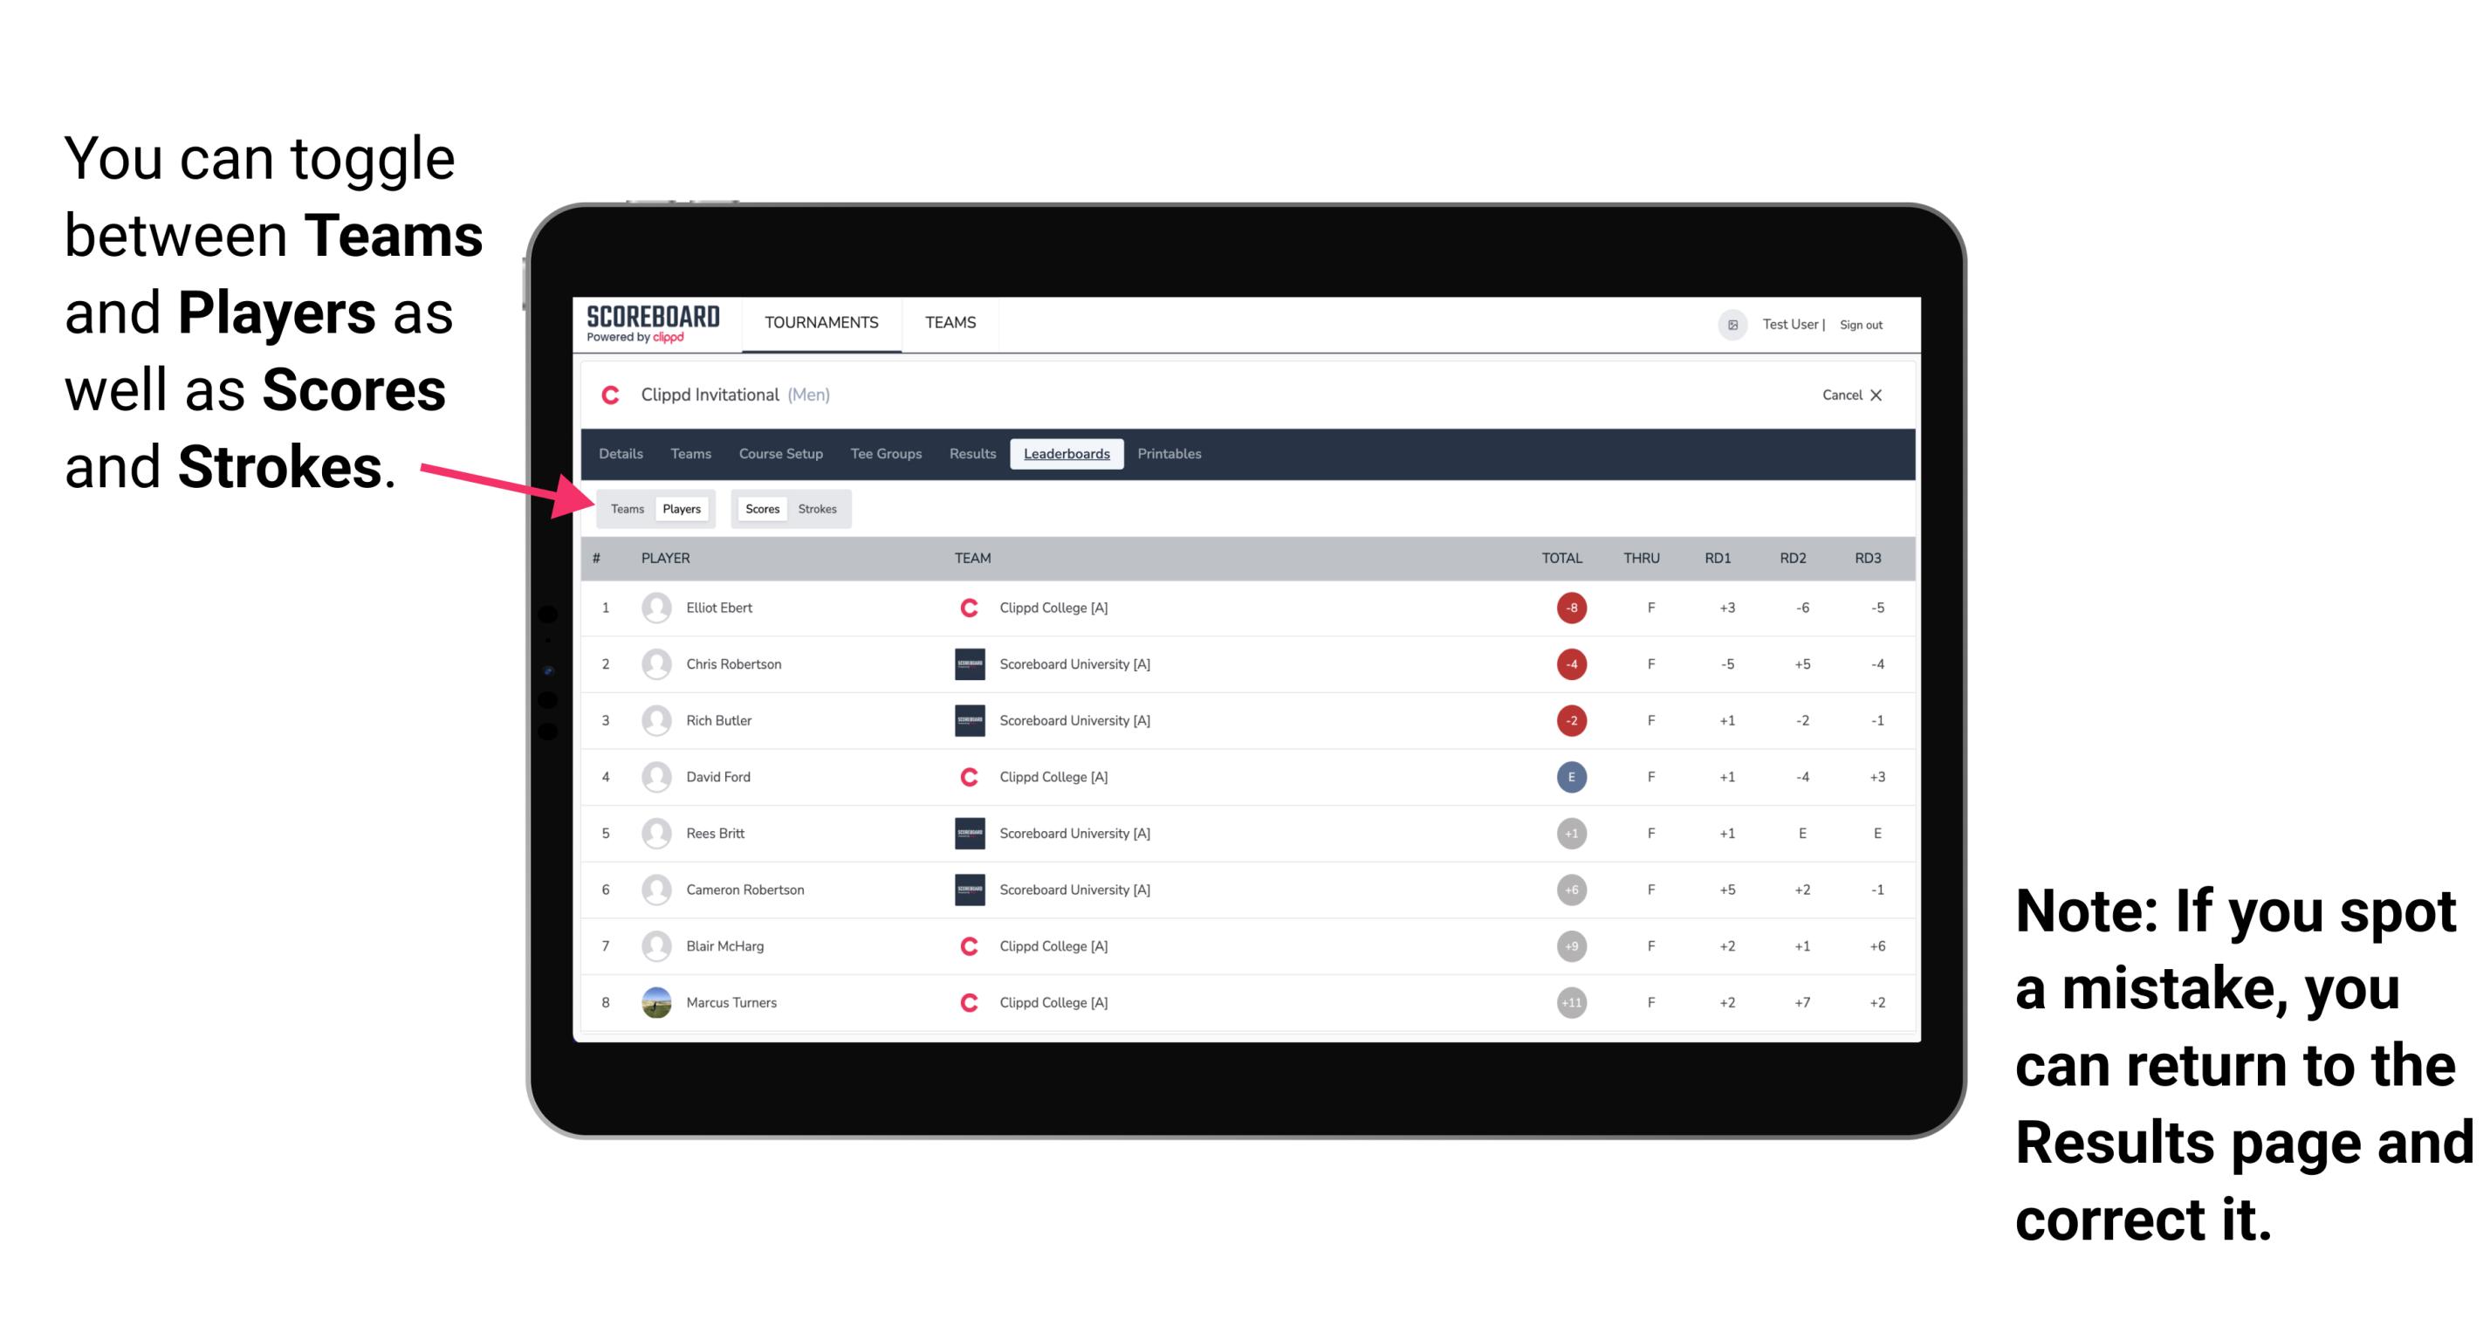Click the Cancel X icon top right
2490x1340 pixels.
pyautogui.click(x=1849, y=395)
